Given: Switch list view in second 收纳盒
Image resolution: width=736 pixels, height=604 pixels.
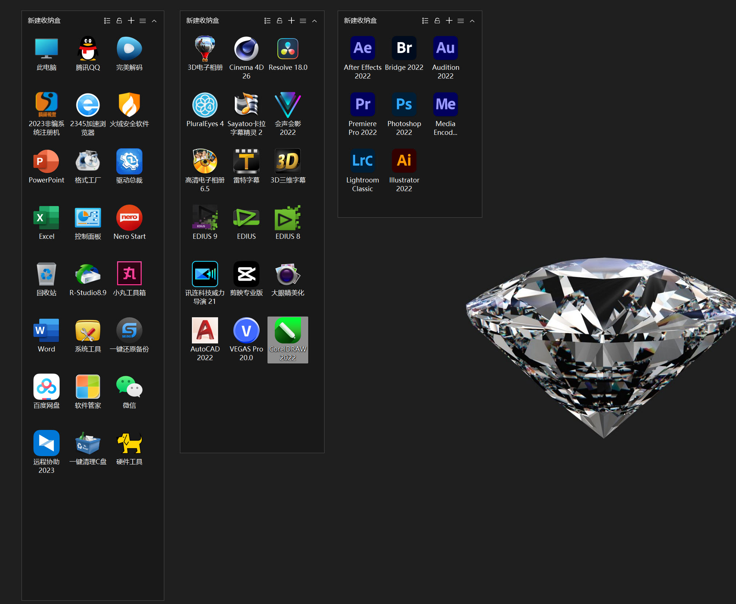Looking at the screenshot, I should 268,21.
